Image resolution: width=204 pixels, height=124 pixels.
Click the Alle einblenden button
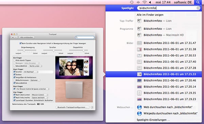(27, 37)
